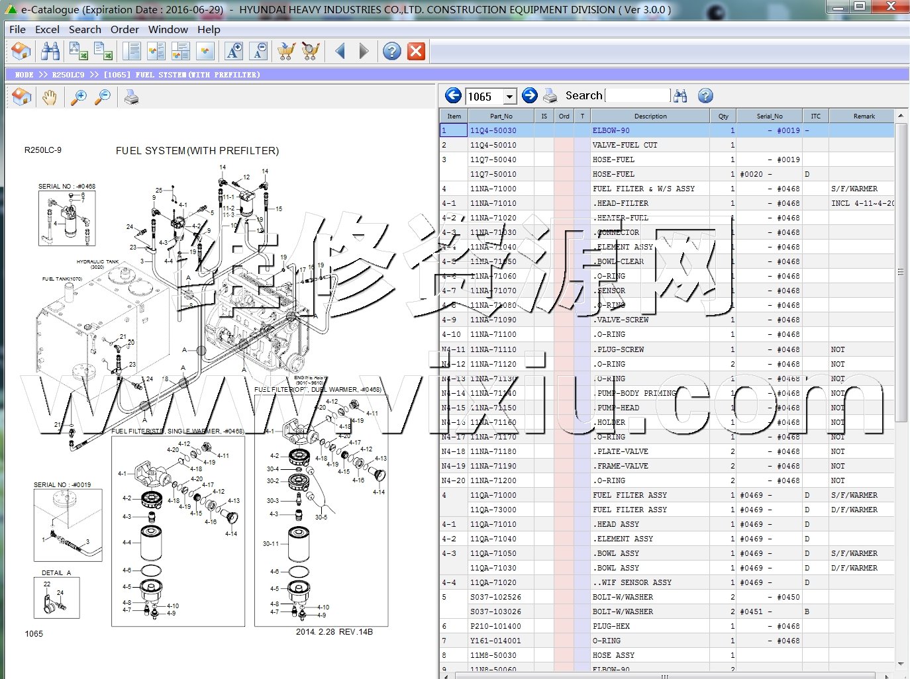Click inside the parts Search text field
Screen dimensions: 910x679
point(638,96)
